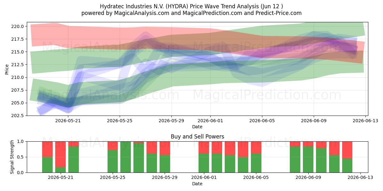This screenshot has height=191, width=383.
Task: Click the green buy portion of the 2026-05-29 bar
Action: [165, 164]
